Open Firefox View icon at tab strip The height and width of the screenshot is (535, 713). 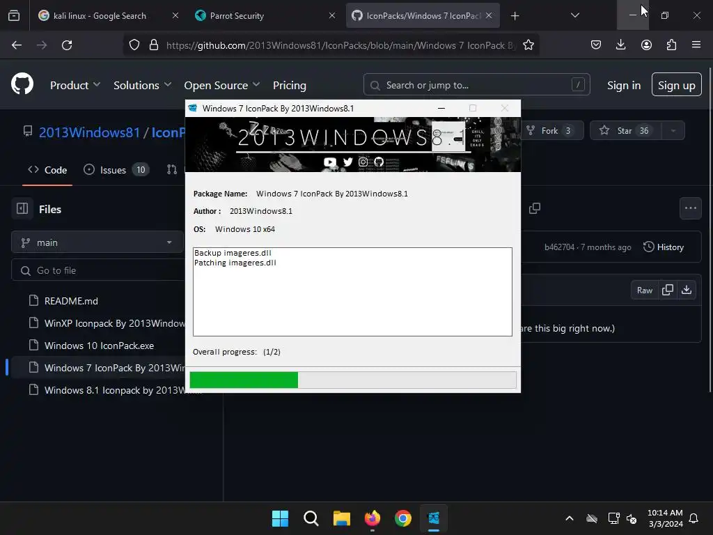[x=14, y=15]
